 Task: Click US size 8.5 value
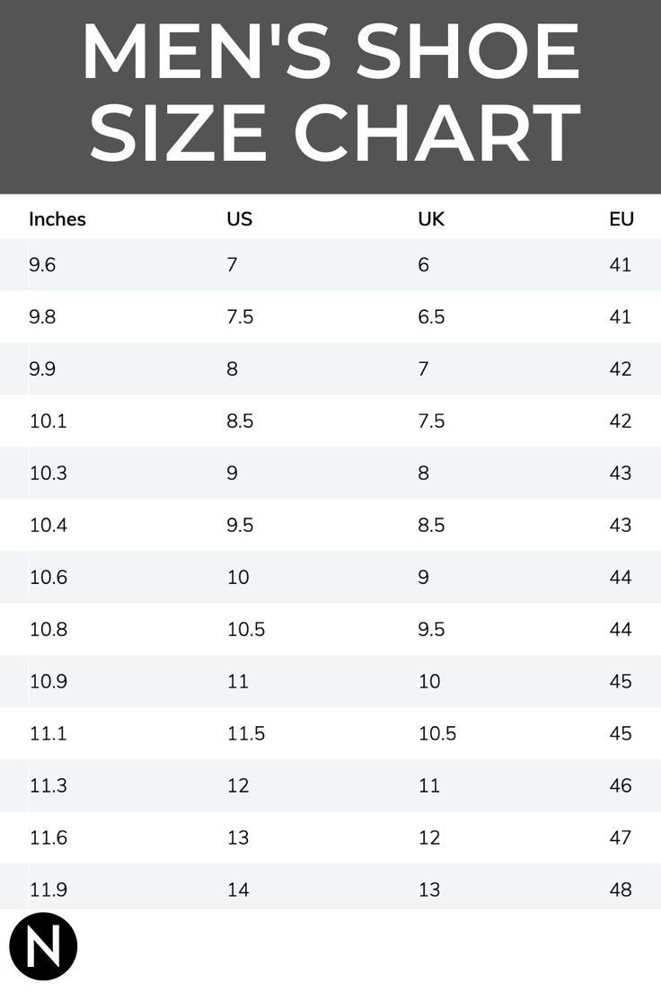(240, 421)
